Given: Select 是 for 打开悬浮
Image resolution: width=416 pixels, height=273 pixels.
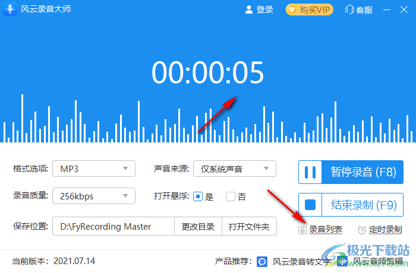Looking at the screenshot, I should point(198,196).
